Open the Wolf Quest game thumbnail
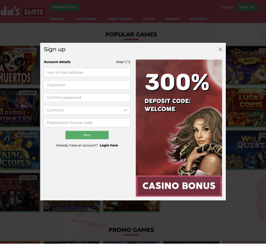The height and width of the screenshot is (244, 266). pyautogui.click(x=246, y=150)
